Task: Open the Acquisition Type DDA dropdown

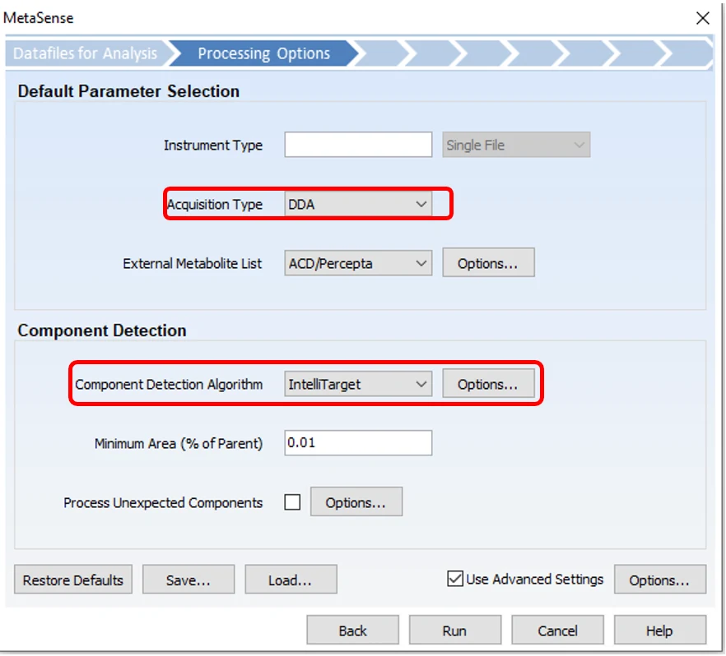Action: coord(358,204)
